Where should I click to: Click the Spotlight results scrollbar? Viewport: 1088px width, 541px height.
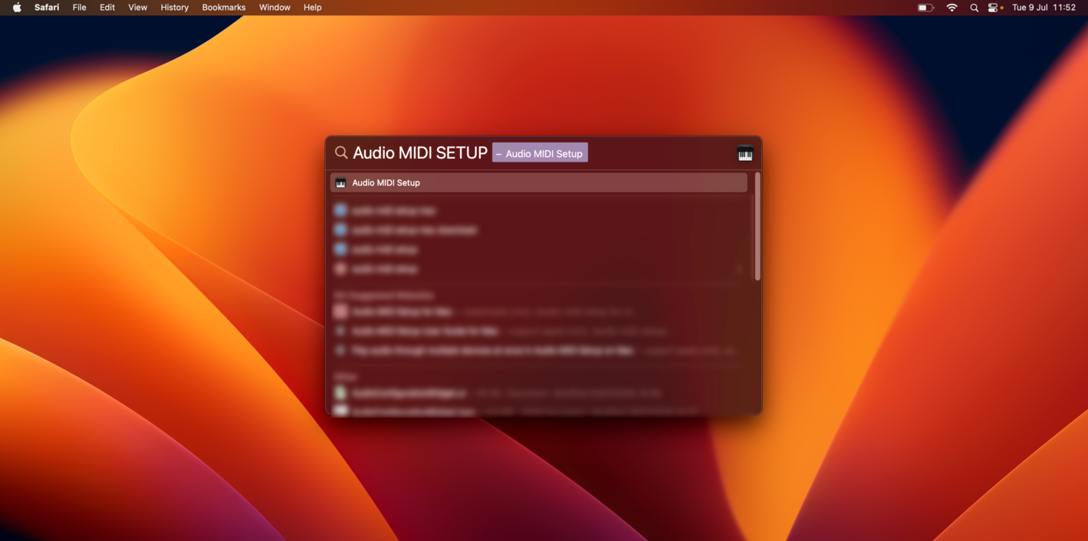(758, 227)
